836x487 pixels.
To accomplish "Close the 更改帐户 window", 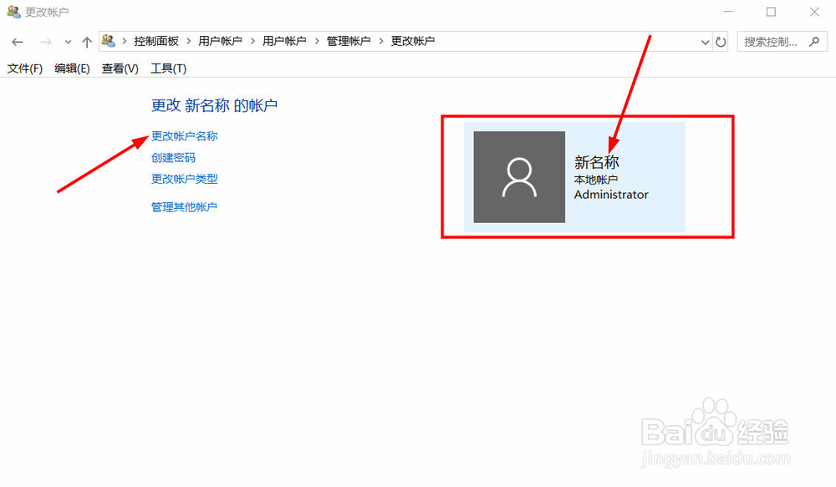I will [814, 12].
